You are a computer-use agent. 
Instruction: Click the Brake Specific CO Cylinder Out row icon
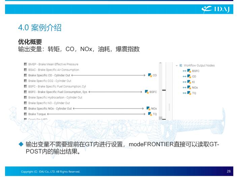(25, 75)
